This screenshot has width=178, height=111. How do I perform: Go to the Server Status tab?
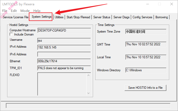coord(102,17)
